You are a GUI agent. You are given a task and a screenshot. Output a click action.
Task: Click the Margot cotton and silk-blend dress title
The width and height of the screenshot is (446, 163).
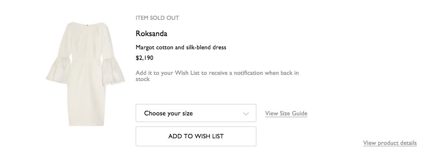pos(181,47)
